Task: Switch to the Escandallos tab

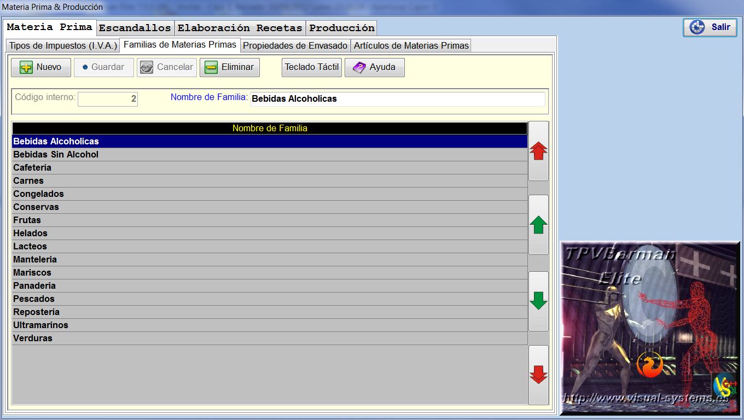Action: [x=135, y=28]
